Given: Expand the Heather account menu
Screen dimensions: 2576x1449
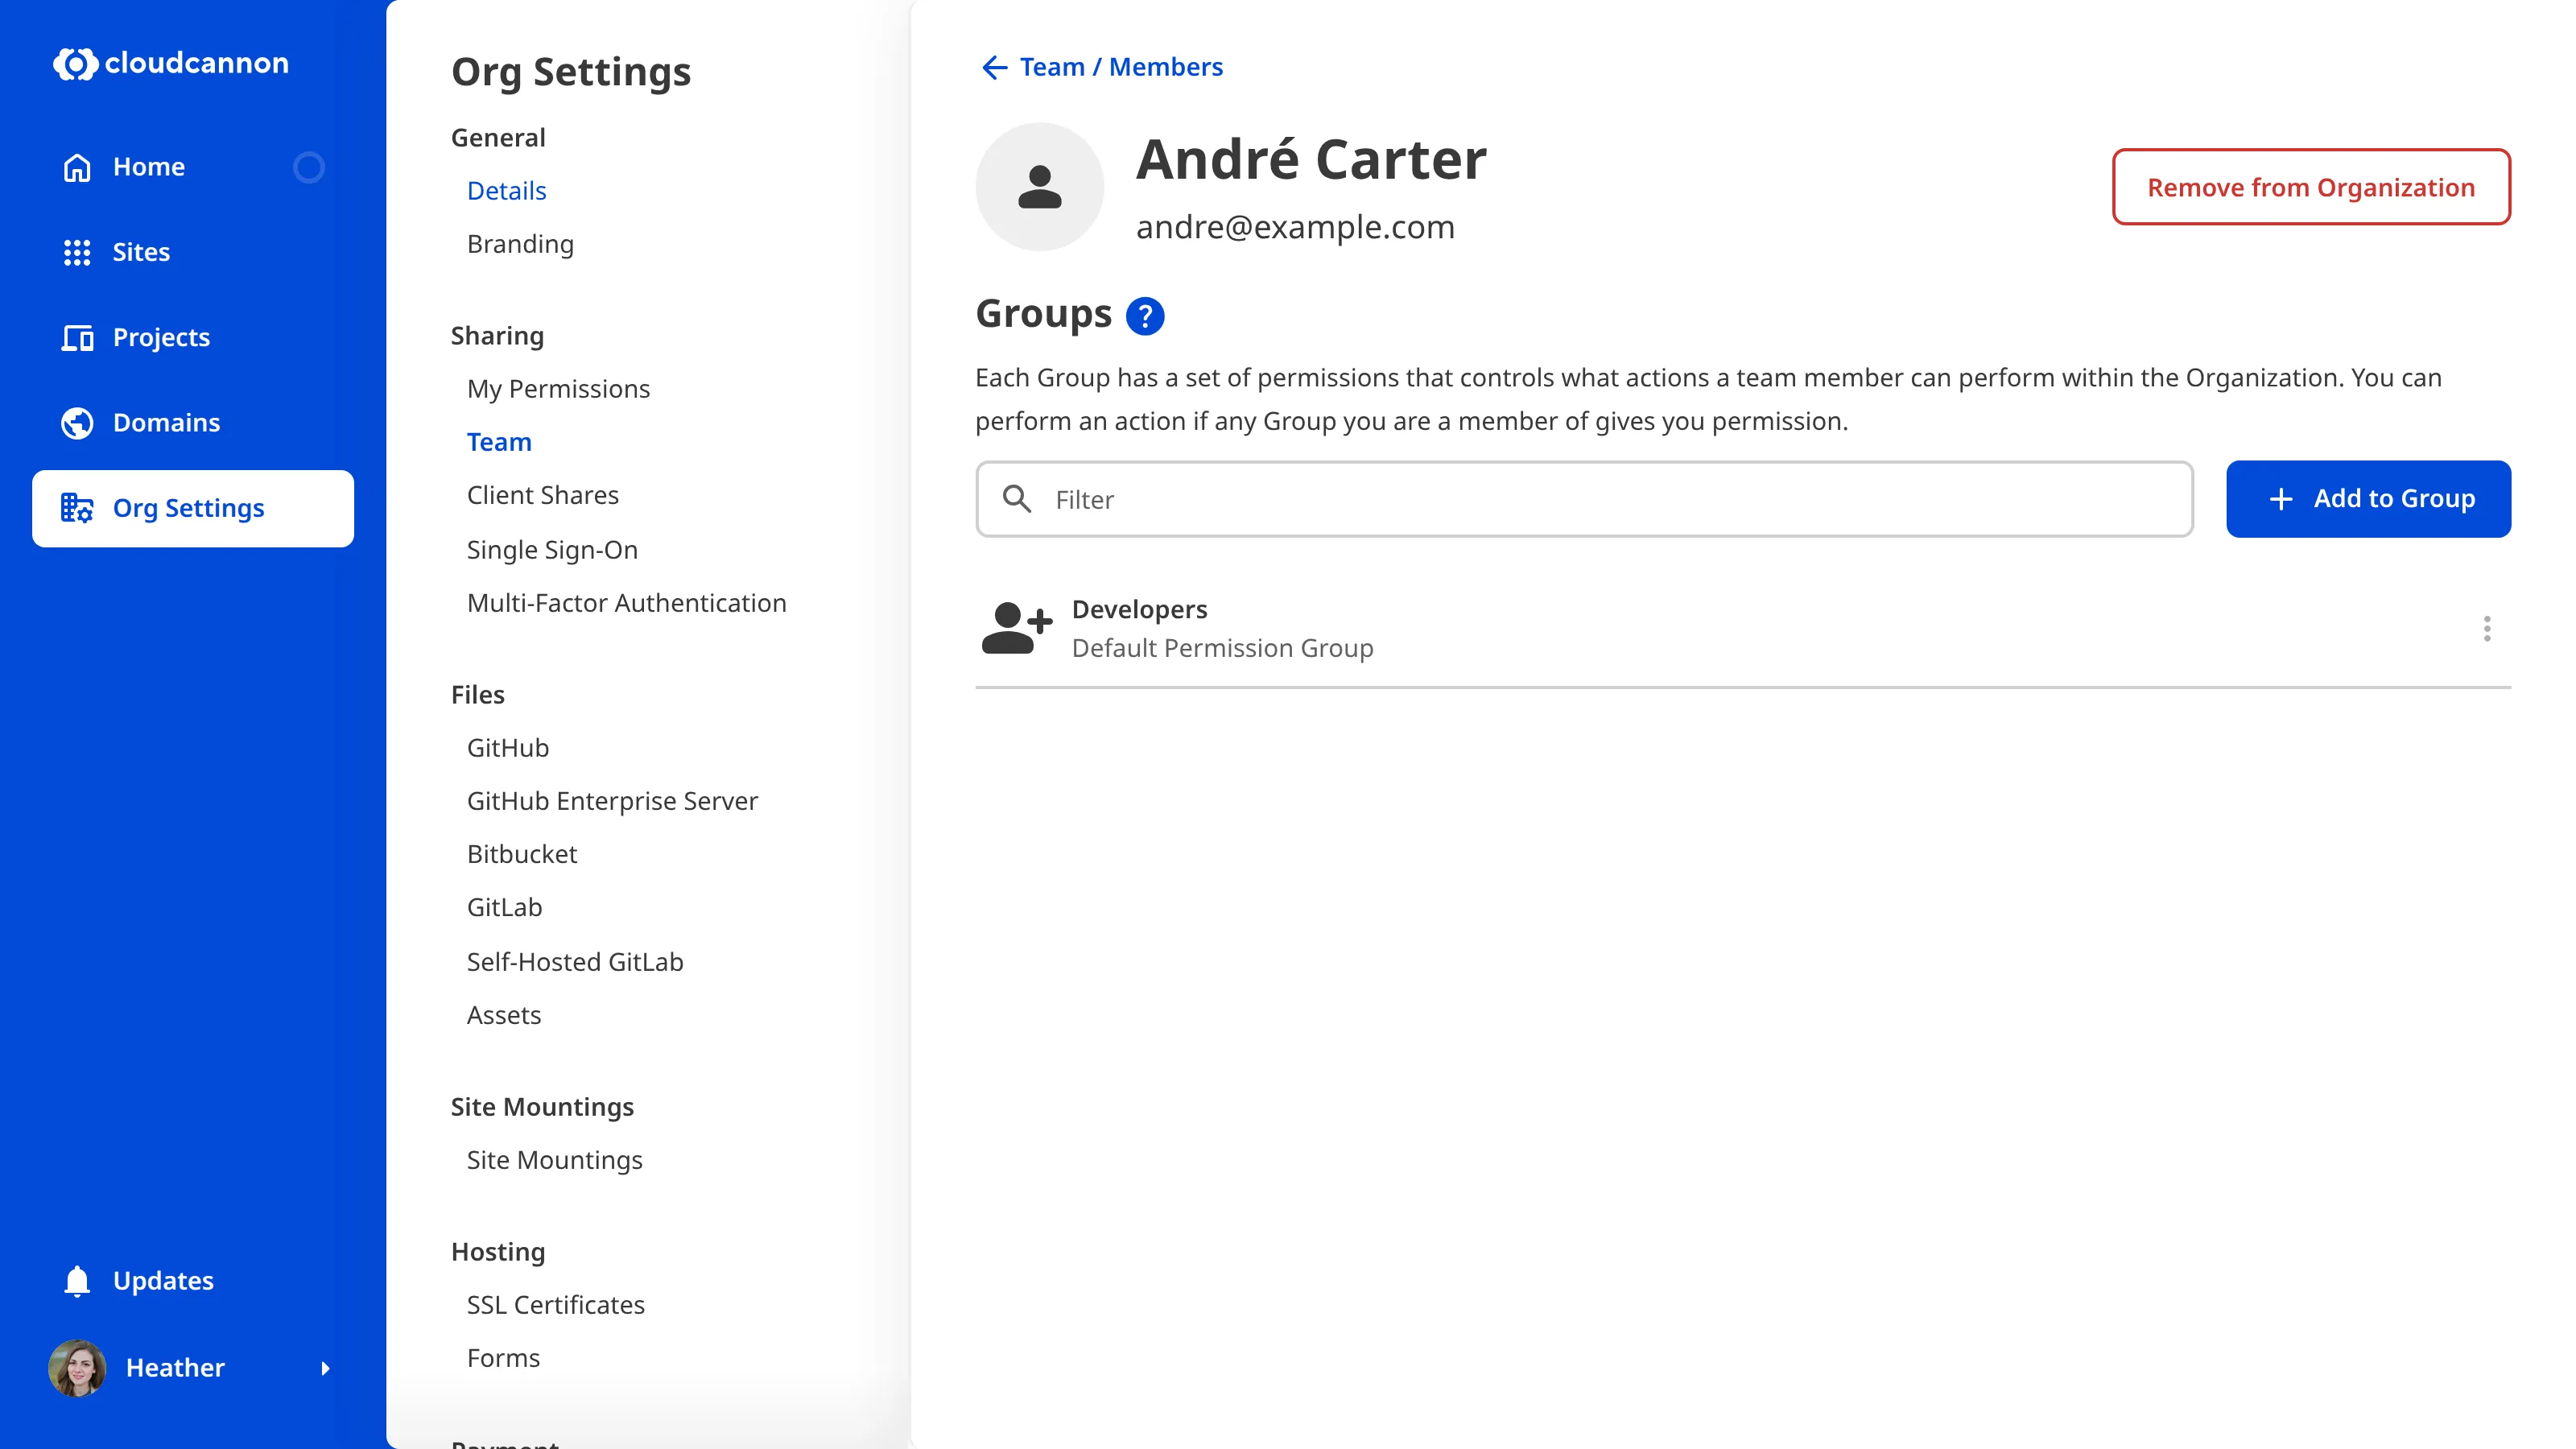Looking at the screenshot, I should pyautogui.click(x=326, y=1368).
